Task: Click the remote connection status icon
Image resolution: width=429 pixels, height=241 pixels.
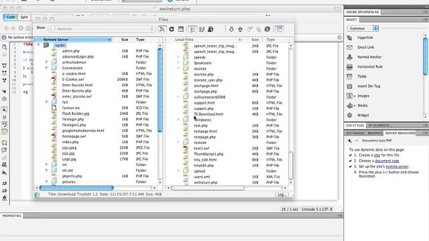Action: (x=37, y=195)
